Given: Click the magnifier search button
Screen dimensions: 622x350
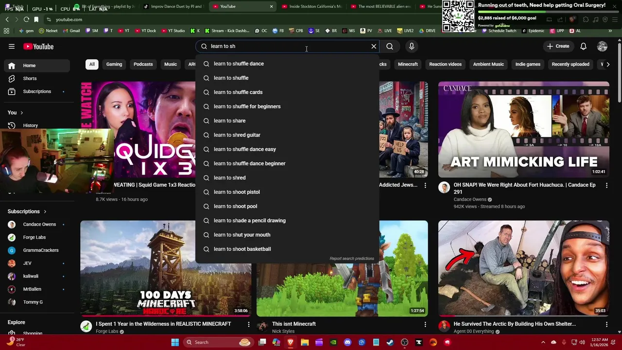Looking at the screenshot, I should click(390, 46).
